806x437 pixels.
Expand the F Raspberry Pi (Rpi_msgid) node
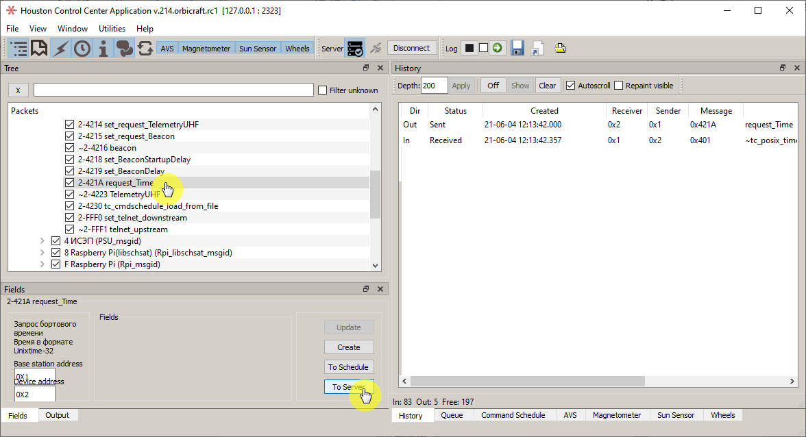pyautogui.click(x=42, y=264)
